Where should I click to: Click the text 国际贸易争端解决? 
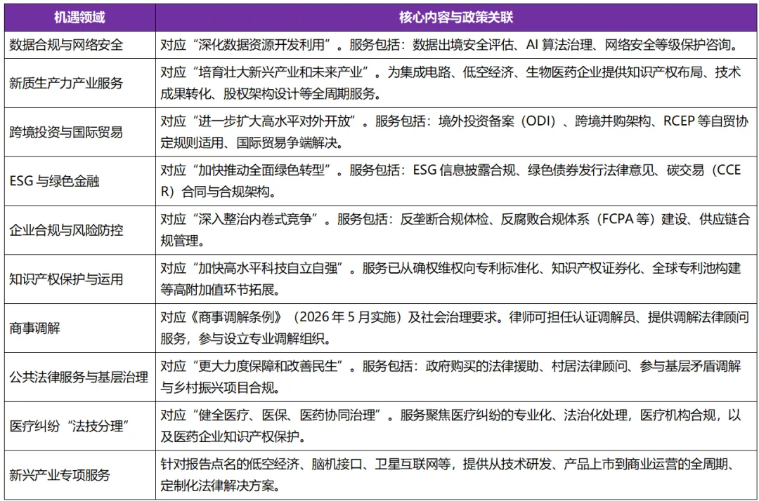click(287, 142)
